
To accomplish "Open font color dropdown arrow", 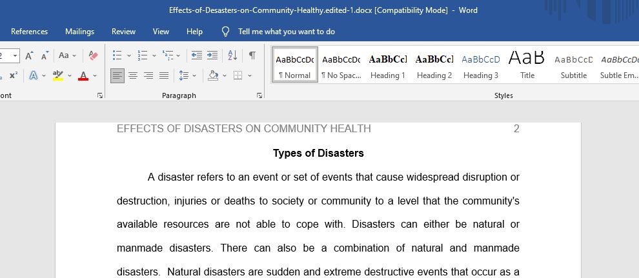I will point(94,75).
